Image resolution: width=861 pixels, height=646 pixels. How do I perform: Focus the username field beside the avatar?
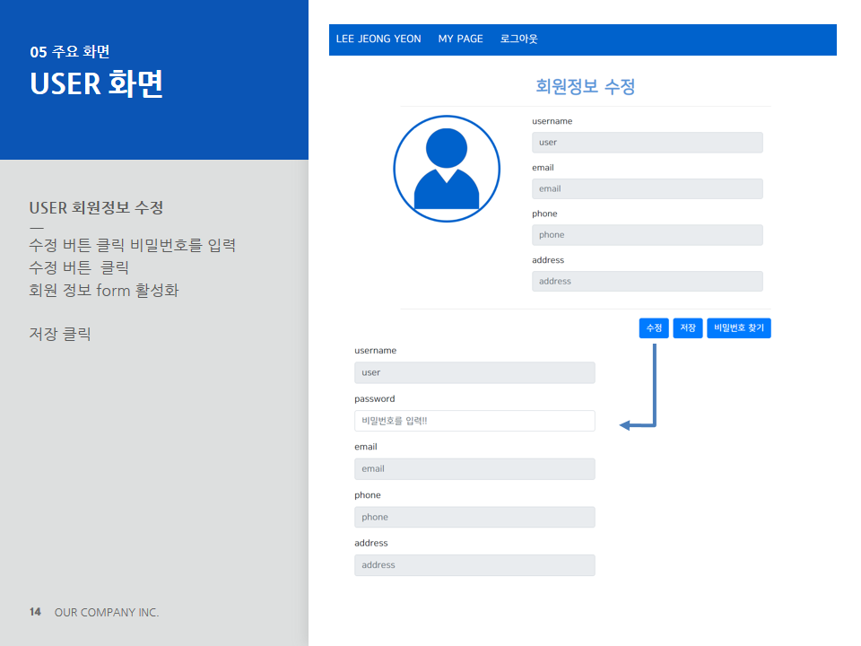(x=647, y=143)
